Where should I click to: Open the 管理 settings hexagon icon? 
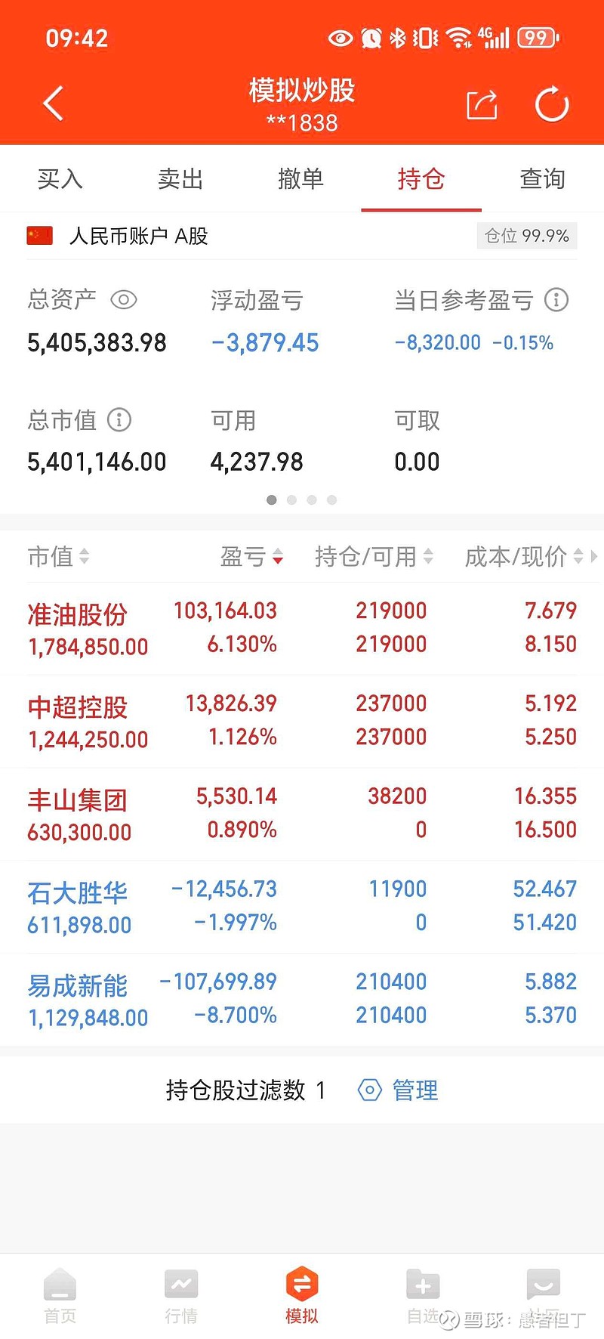pos(369,1090)
